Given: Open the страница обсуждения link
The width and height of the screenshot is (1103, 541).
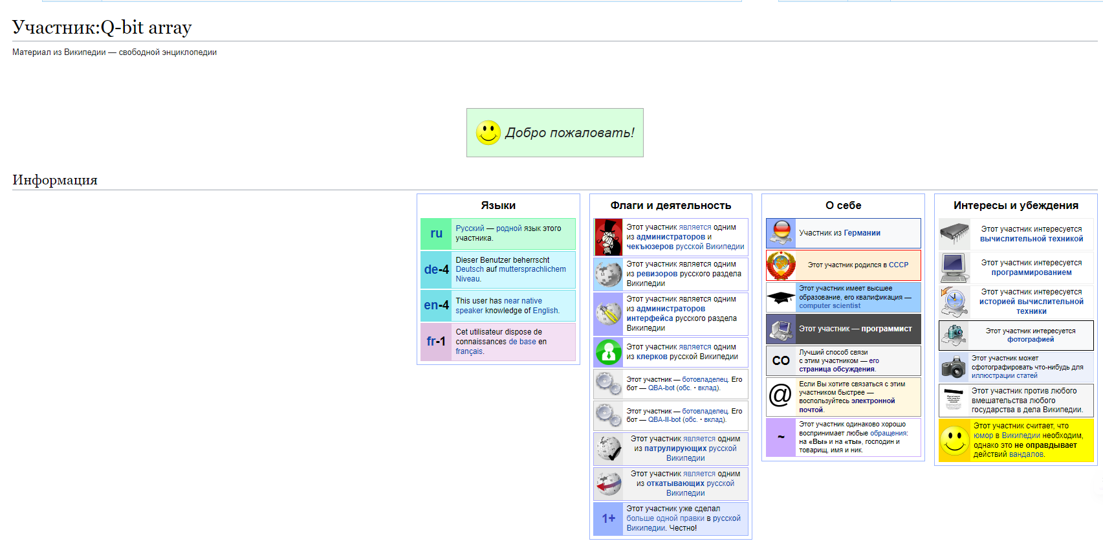Looking at the screenshot, I should click(836, 369).
